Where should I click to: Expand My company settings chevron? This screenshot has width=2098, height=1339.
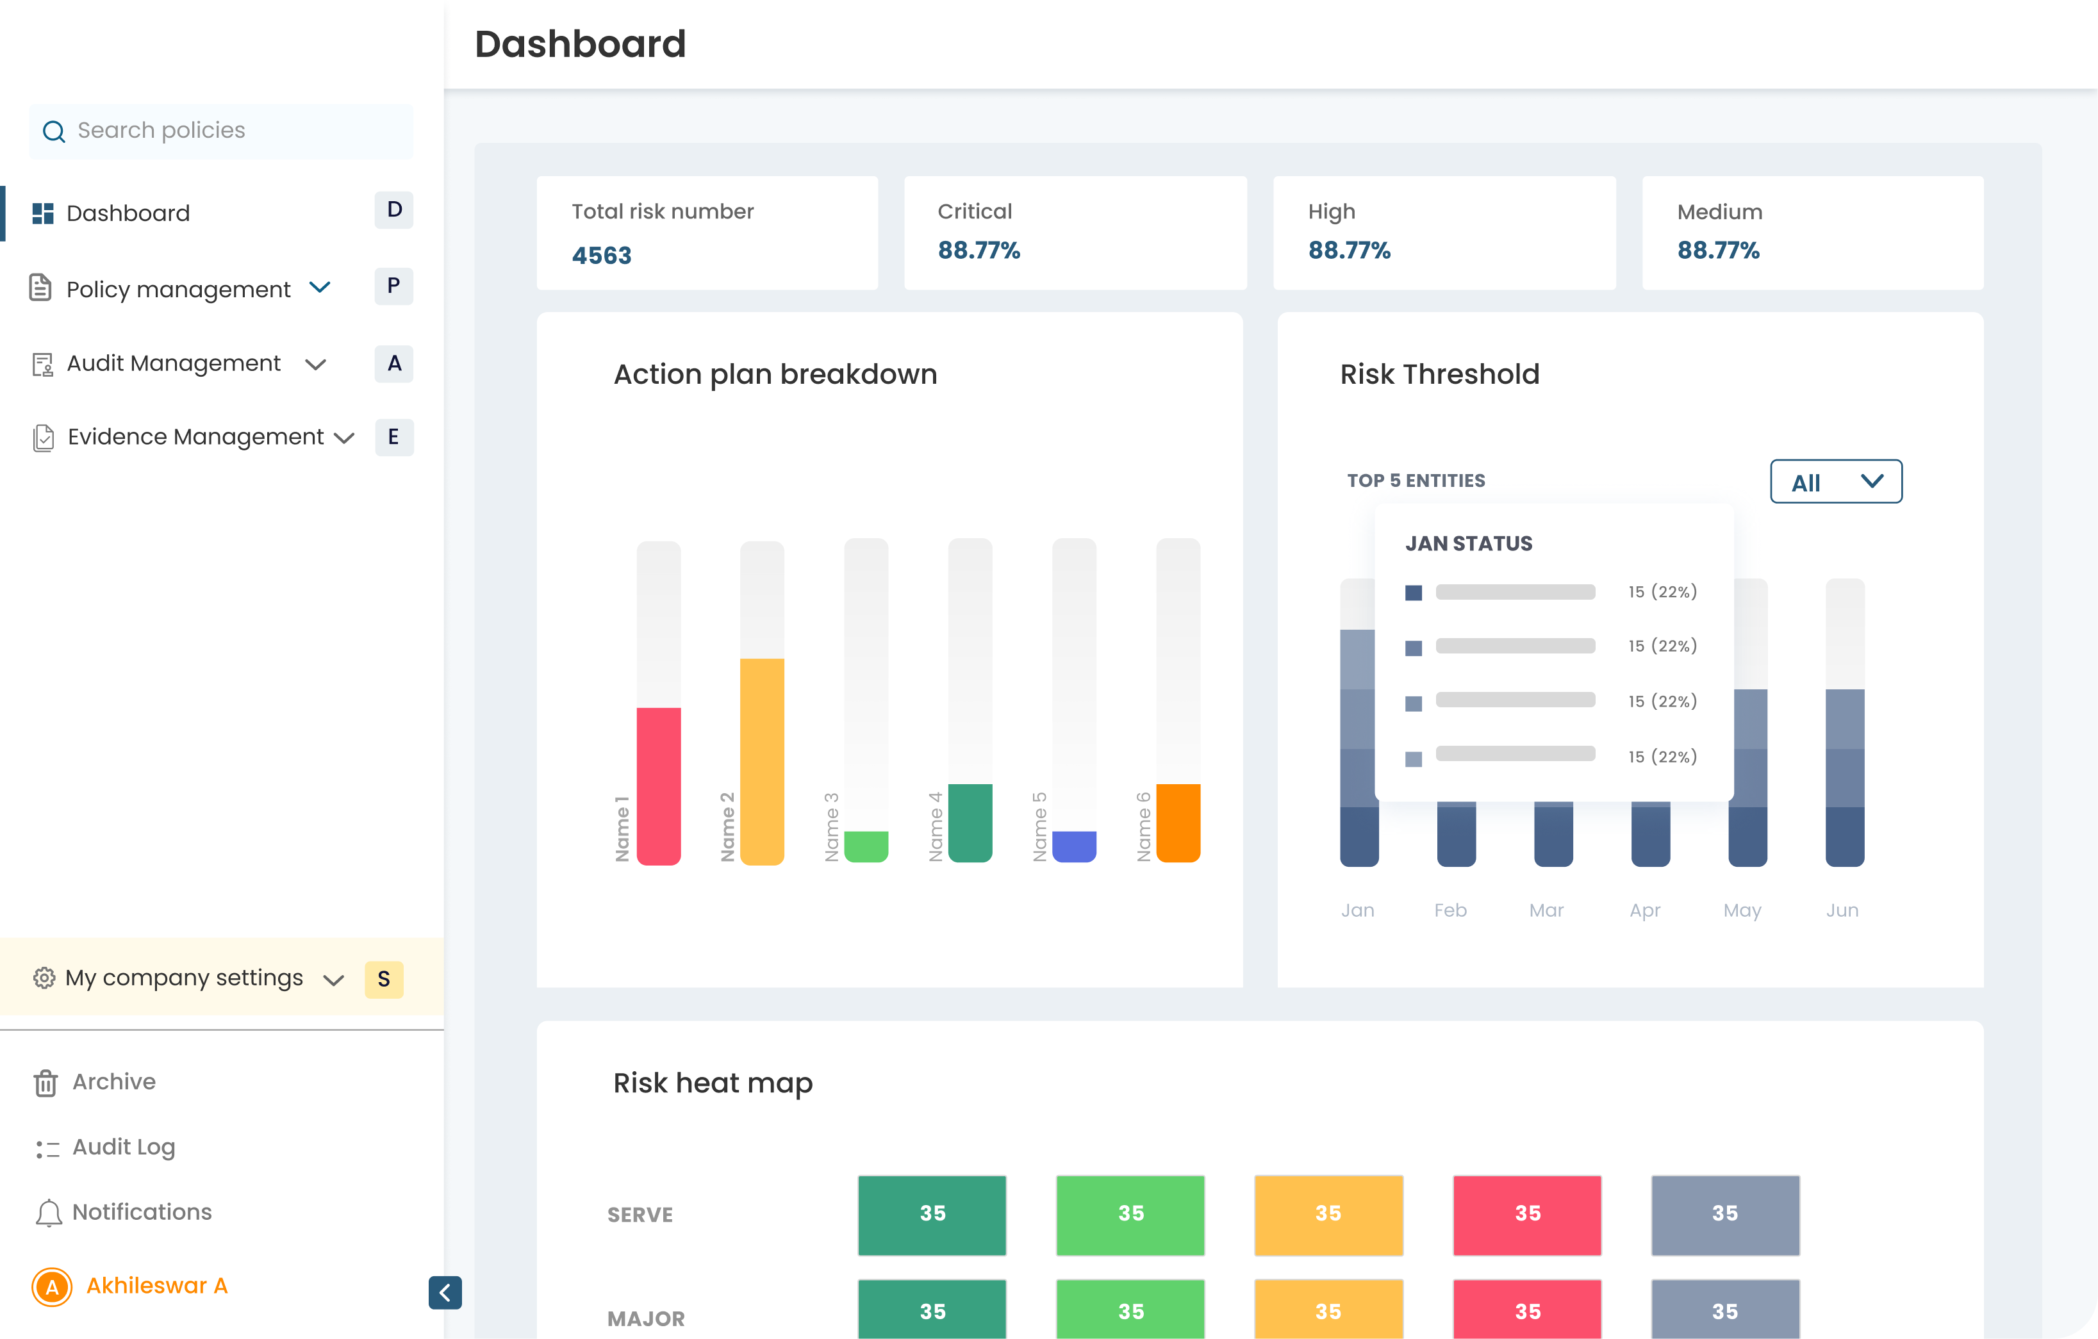(333, 980)
